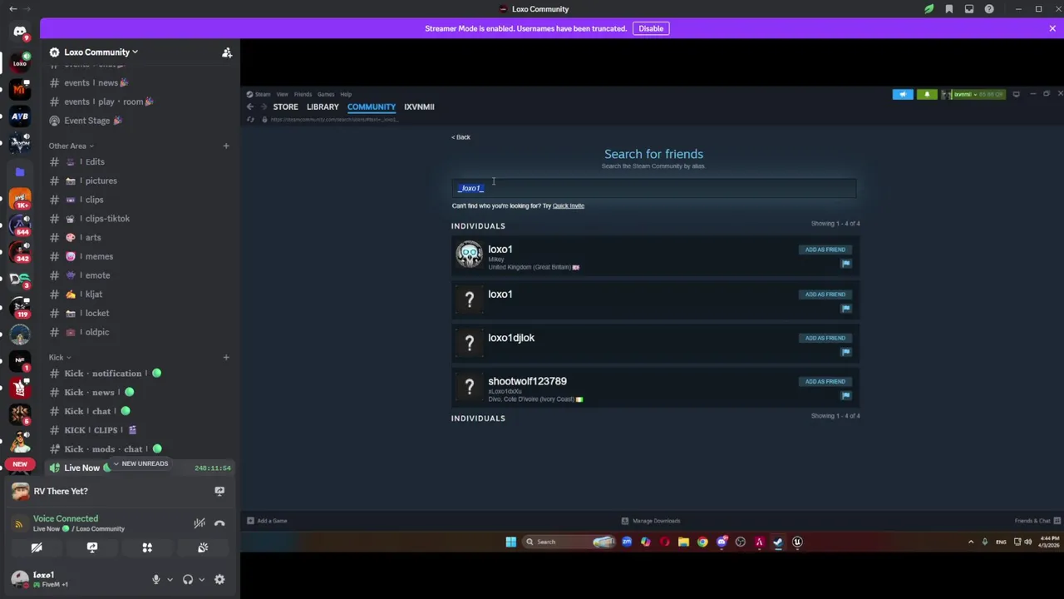Open the soundboard in voice panel
The image size is (1064, 599).
(x=203, y=547)
